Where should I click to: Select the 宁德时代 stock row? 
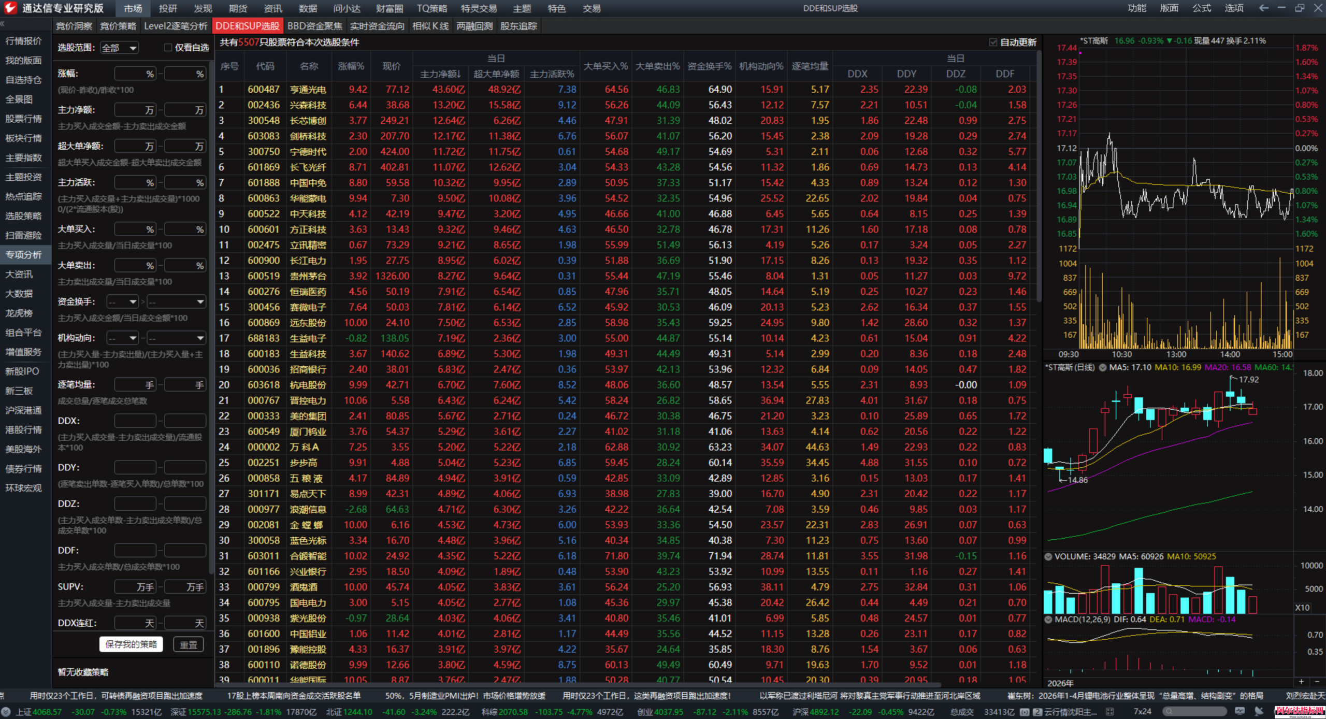click(626, 151)
